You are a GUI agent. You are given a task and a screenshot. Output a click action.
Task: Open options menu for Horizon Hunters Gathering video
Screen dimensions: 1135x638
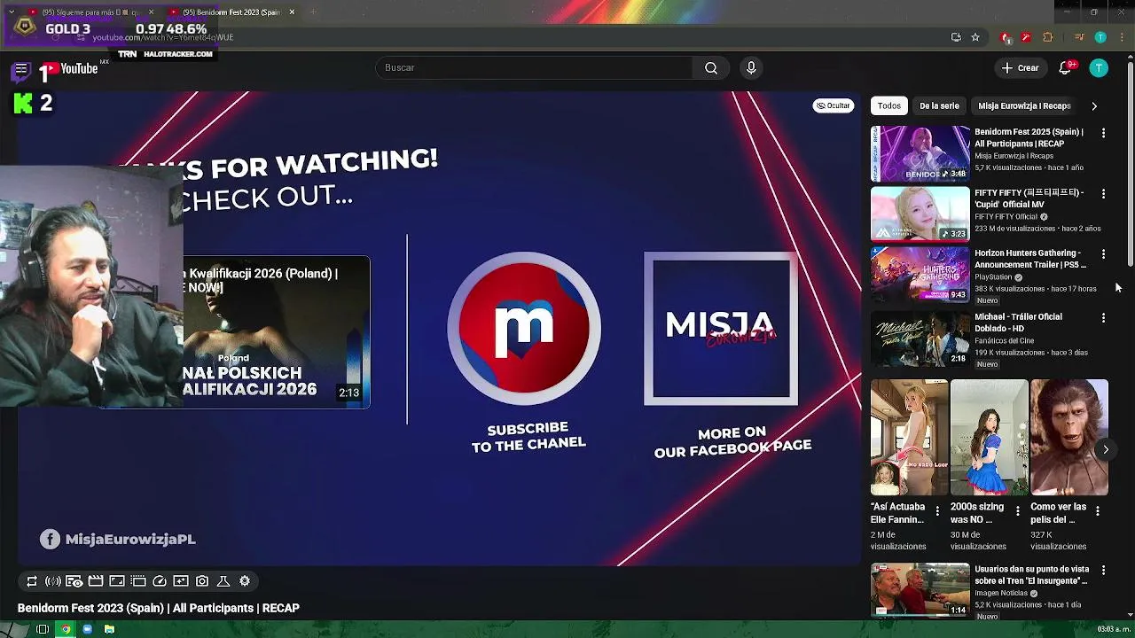pyautogui.click(x=1103, y=254)
